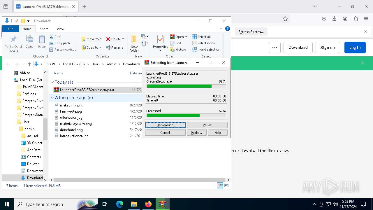Click Microsoft Edge taskbar icon
373x210 pixels.
click(x=120, y=204)
